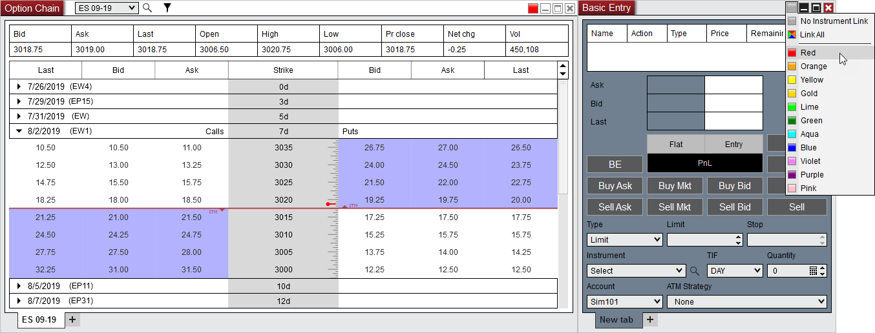The image size is (875, 333).
Task: Open the order Type dropdown showing Limit
Action: click(x=624, y=239)
